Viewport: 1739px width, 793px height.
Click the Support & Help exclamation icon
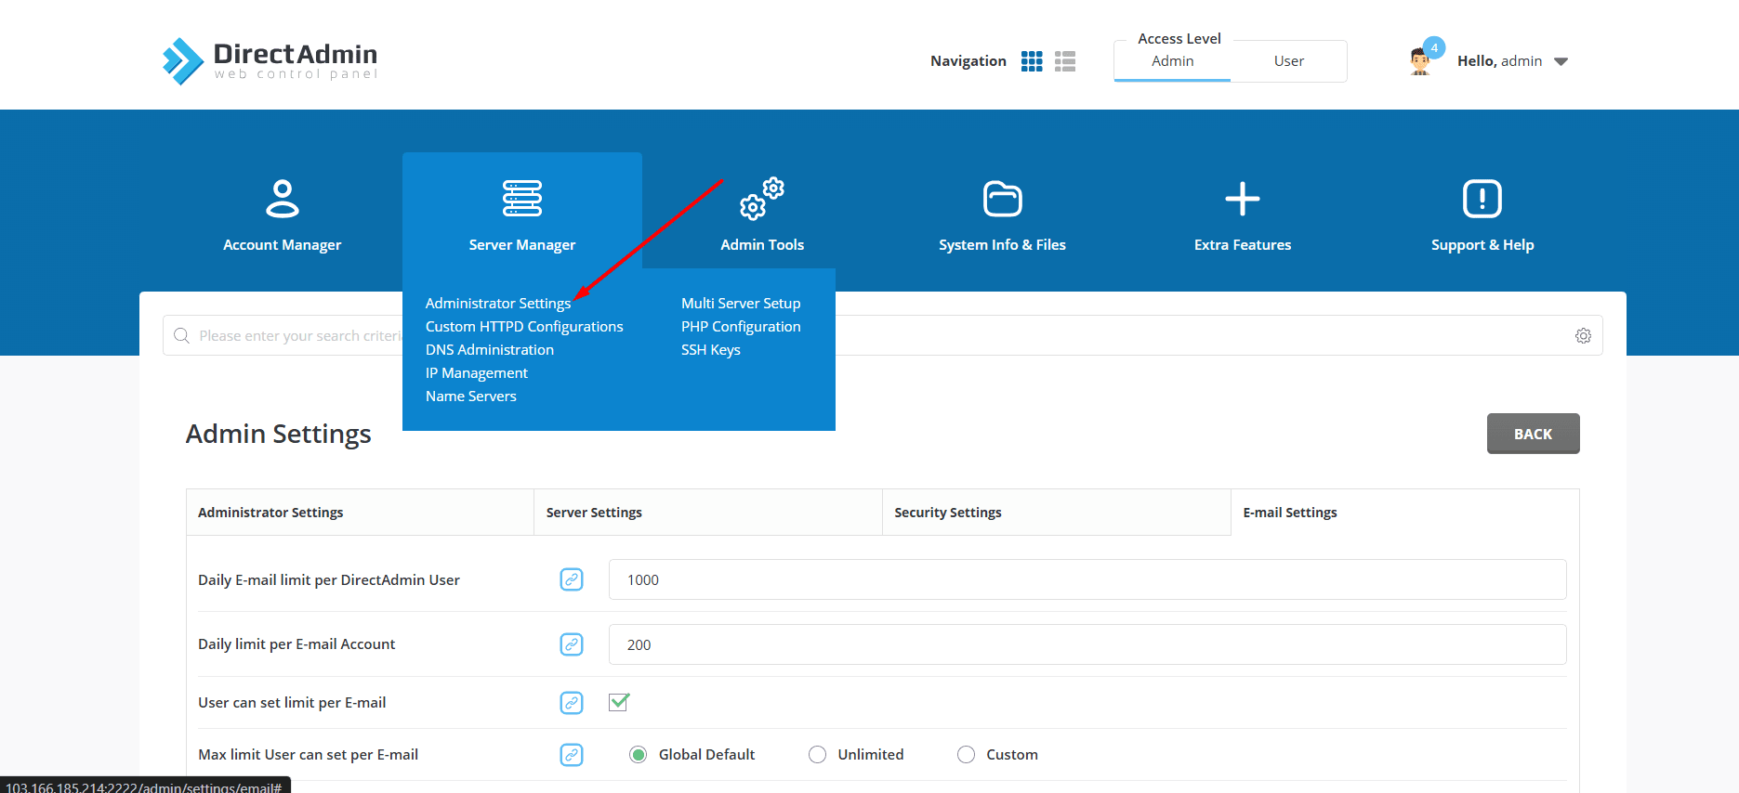point(1482,199)
